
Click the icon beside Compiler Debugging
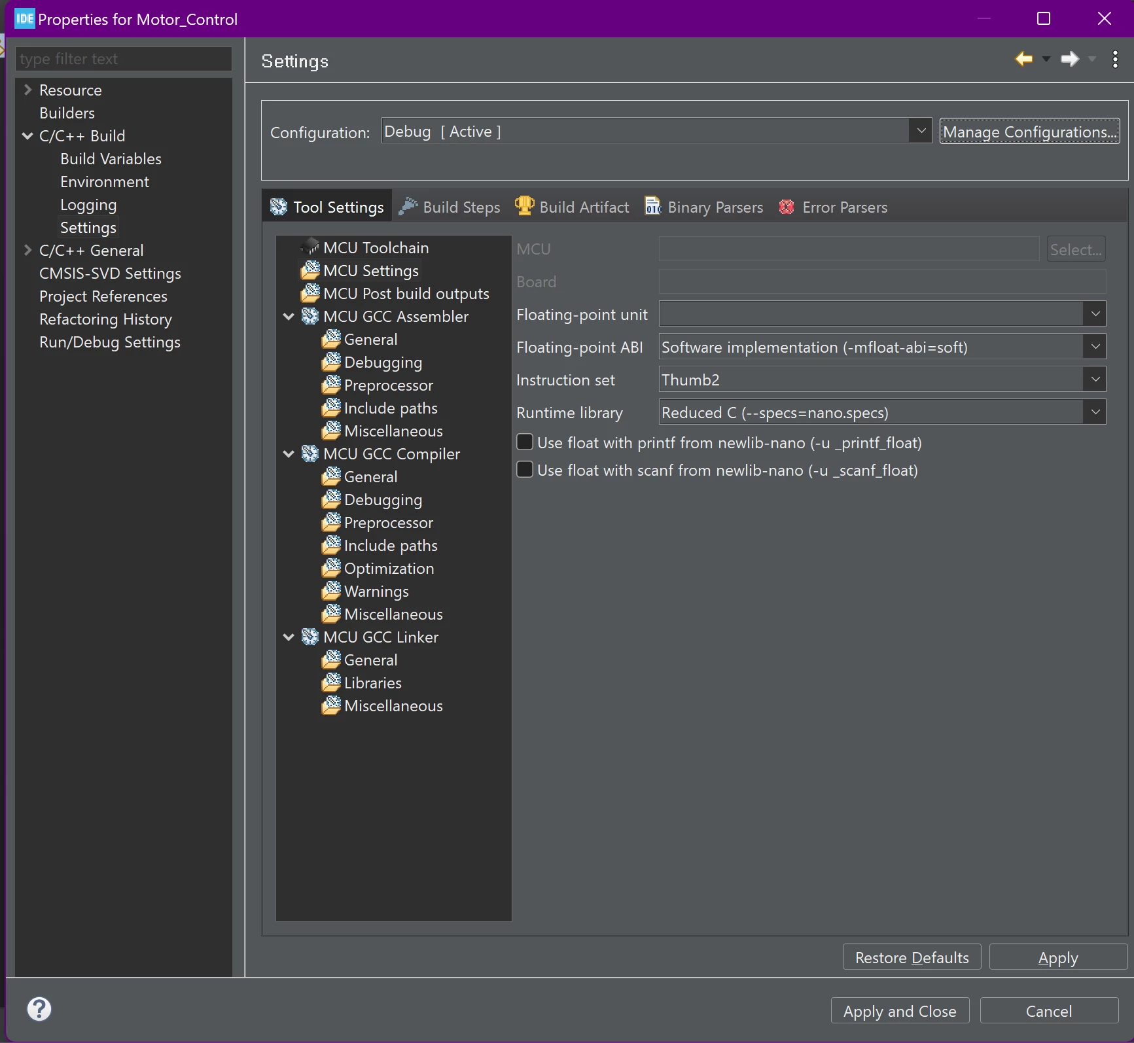pos(331,499)
